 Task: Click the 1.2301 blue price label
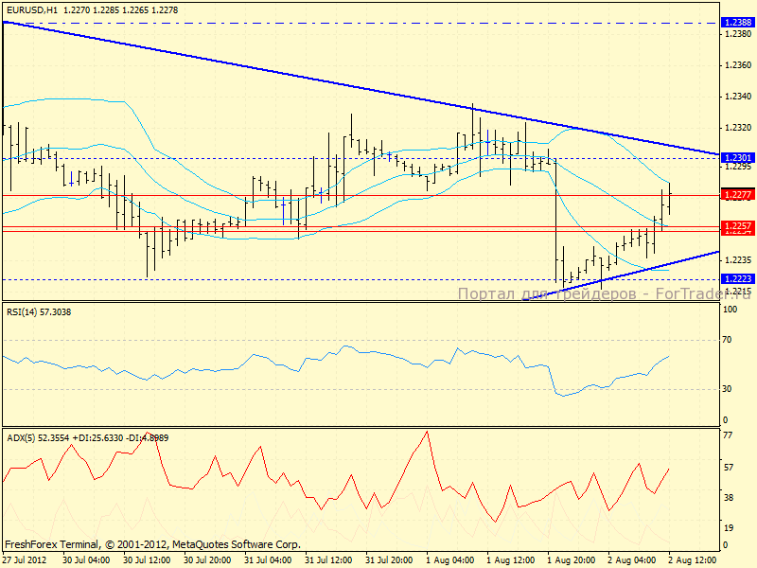738,158
